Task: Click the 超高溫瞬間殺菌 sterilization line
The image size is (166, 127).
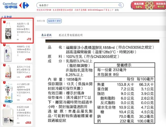Action: (x=101, y=52)
